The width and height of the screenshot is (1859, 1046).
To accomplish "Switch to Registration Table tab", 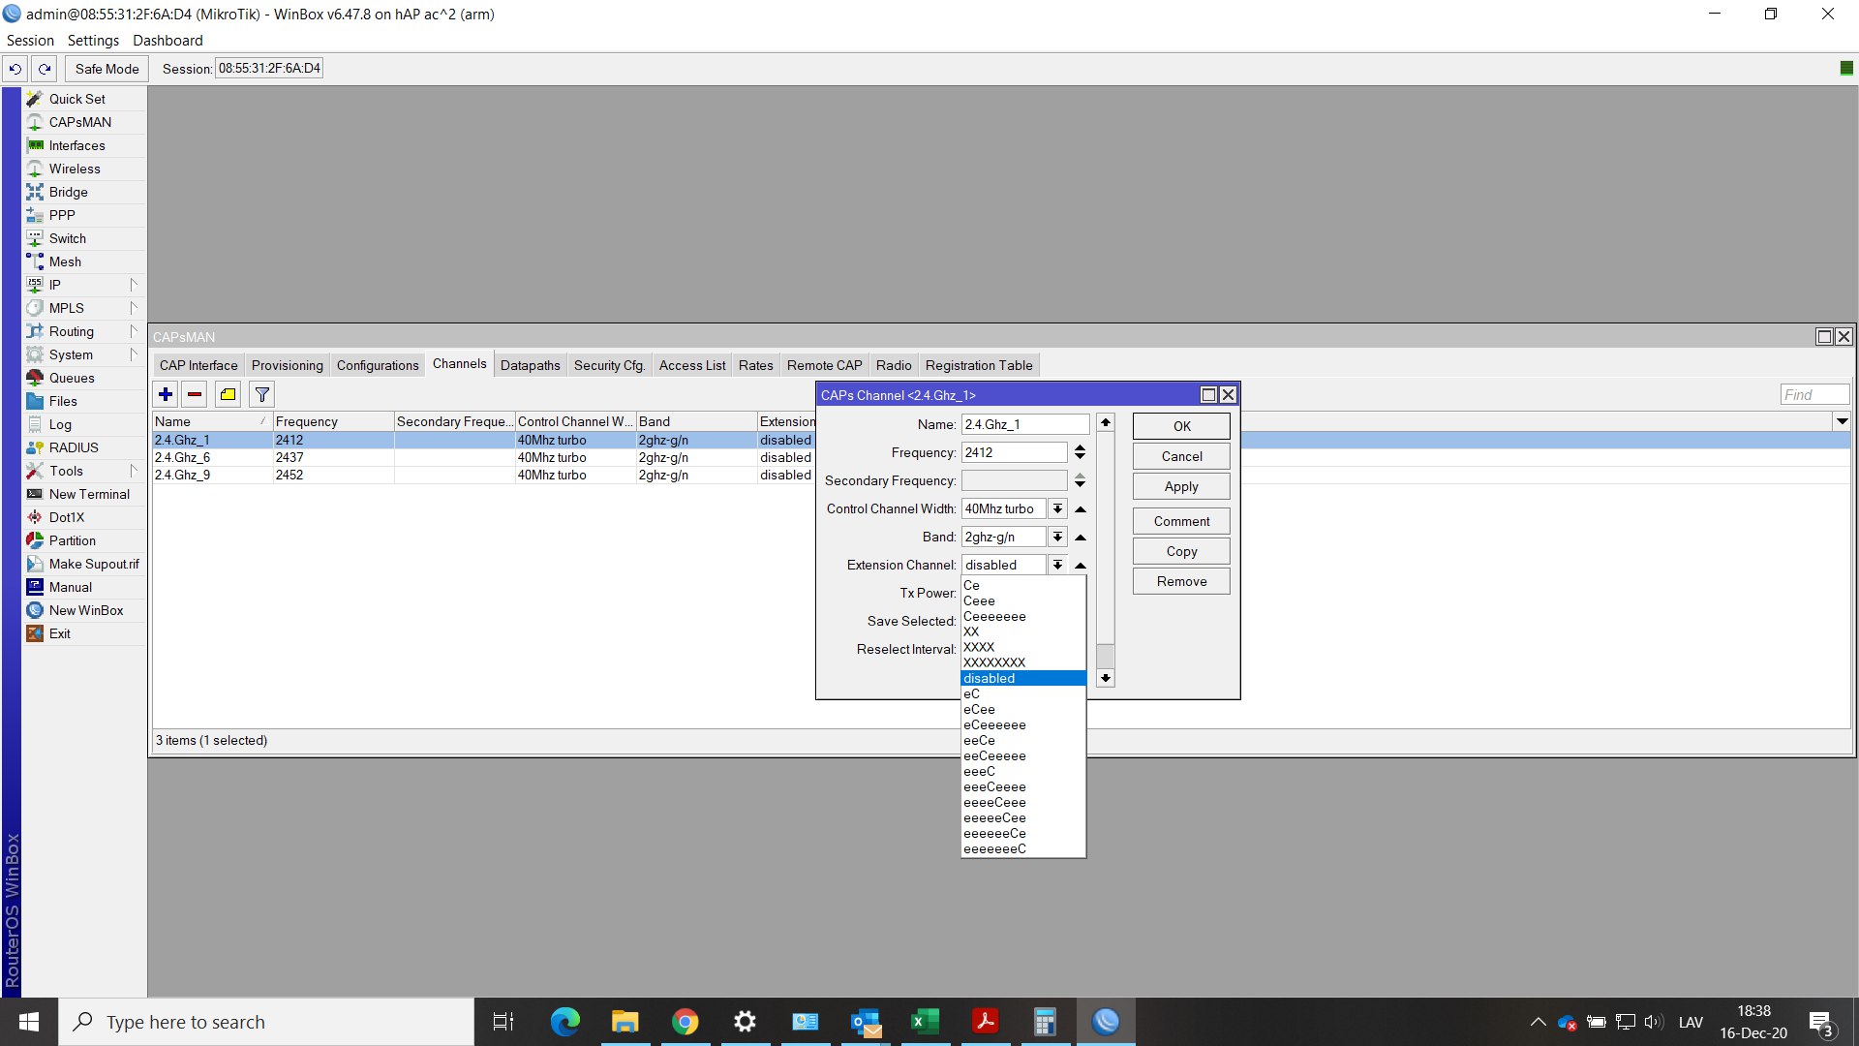I will pyautogui.click(x=979, y=365).
